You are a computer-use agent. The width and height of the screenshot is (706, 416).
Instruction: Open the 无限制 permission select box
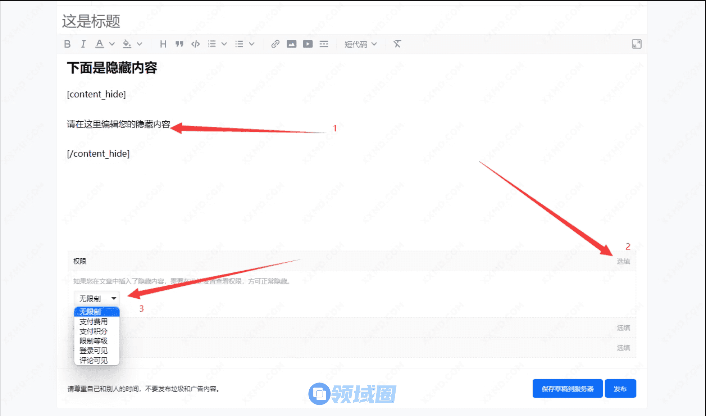tap(97, 299)
